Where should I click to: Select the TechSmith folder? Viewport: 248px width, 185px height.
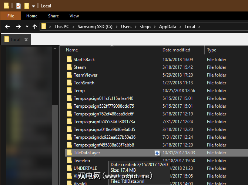pos(84,83)
